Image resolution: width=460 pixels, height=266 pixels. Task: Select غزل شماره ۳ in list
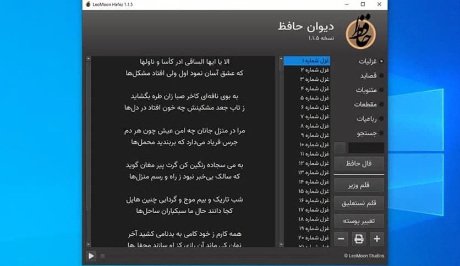click(307, 79)
